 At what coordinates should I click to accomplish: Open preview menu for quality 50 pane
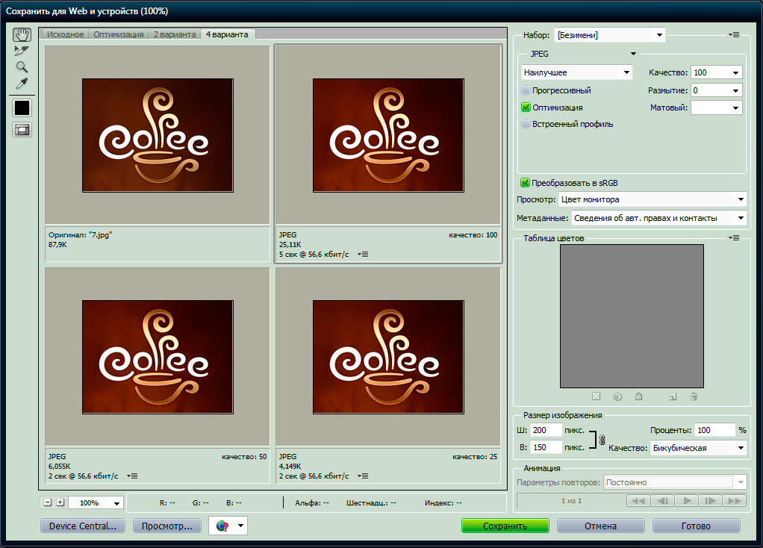tap(132, 476)
